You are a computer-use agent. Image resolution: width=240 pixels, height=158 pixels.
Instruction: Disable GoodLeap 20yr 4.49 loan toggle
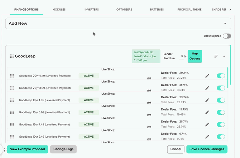(221, 76)
